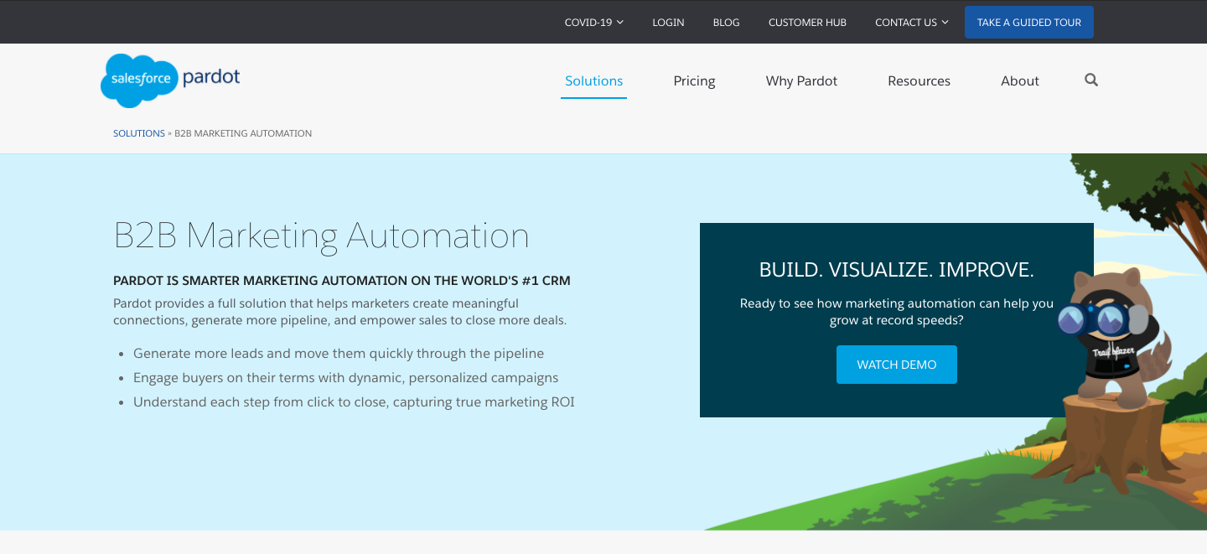The height and width of the screenshot is (554, 1207).
Task: Click the SOLUTIONS breadcrumb link
Action: tap(139, 133)
